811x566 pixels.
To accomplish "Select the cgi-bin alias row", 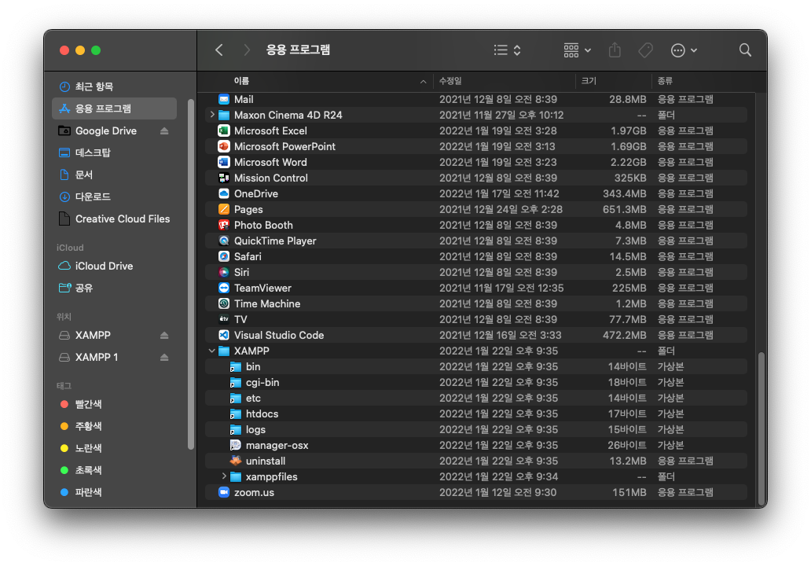I will 476,382.
